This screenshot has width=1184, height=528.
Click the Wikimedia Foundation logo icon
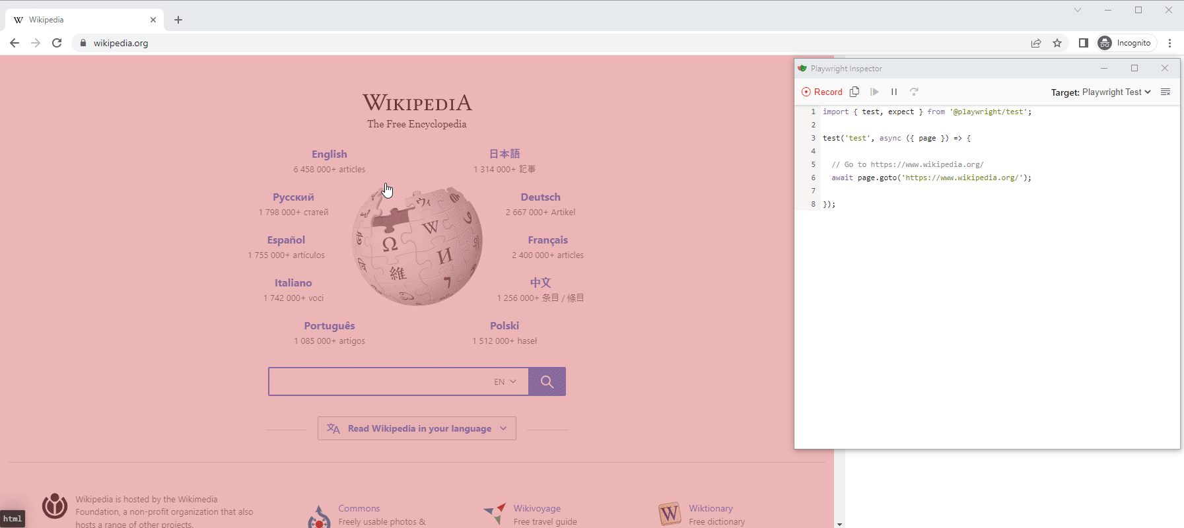55,506
